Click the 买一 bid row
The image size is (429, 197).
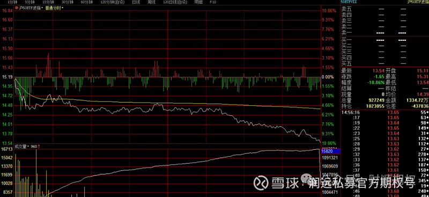[384, 40]
